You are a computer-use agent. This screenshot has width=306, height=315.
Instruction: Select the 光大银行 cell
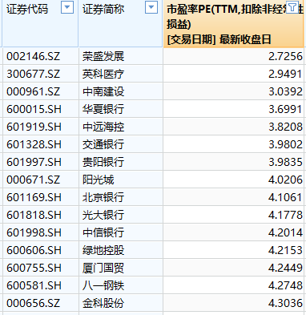(x=121, y=215)
